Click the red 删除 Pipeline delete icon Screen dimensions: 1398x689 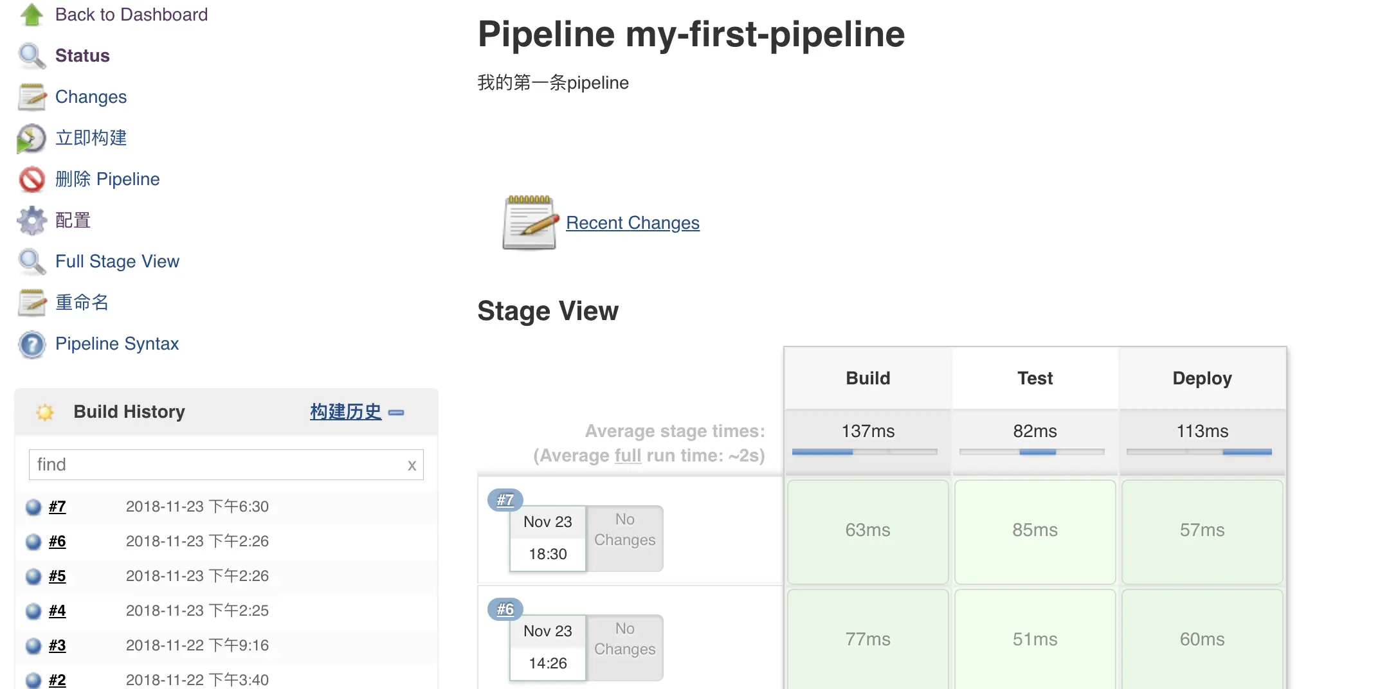coord(32,179)
